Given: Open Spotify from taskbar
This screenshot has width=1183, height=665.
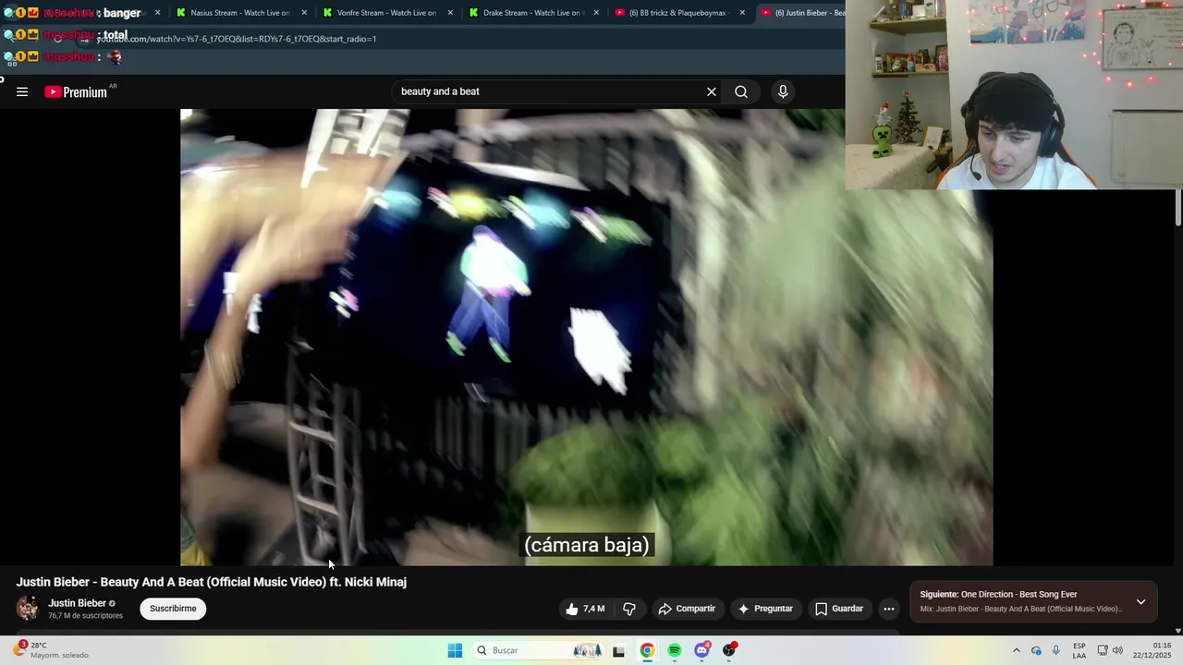Looking at the screenshot, I should [675, 650].
